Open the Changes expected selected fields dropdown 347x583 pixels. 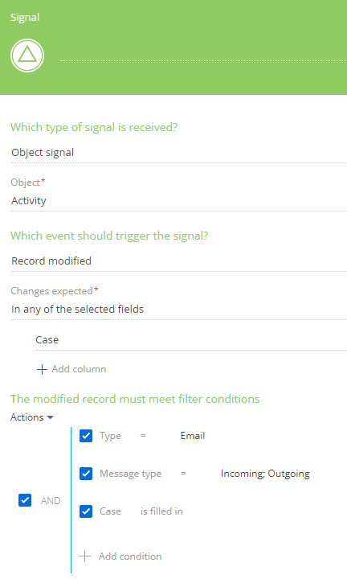[178, 310]
